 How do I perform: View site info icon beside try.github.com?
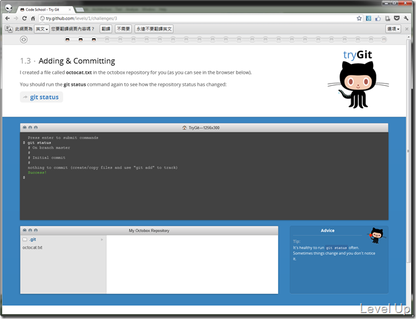[x=42, y=18]
